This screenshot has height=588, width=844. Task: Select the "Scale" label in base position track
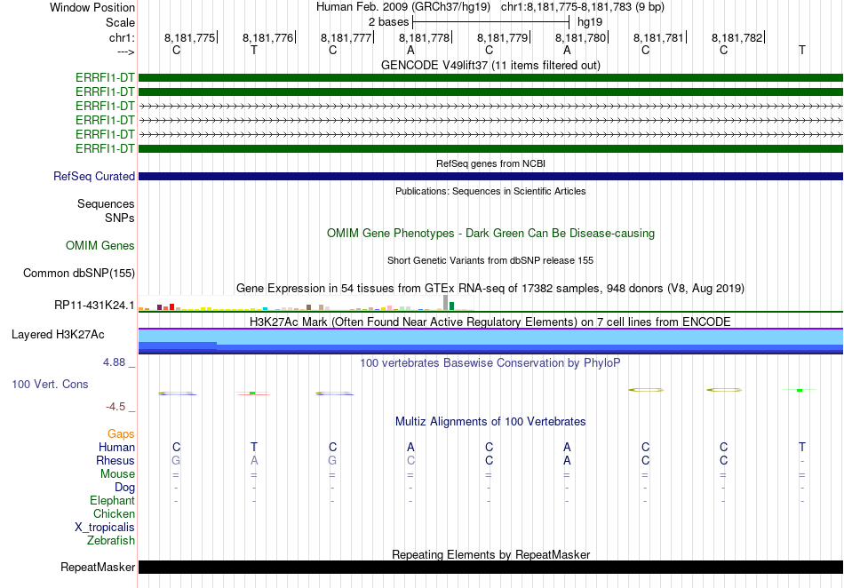point(120,22)
